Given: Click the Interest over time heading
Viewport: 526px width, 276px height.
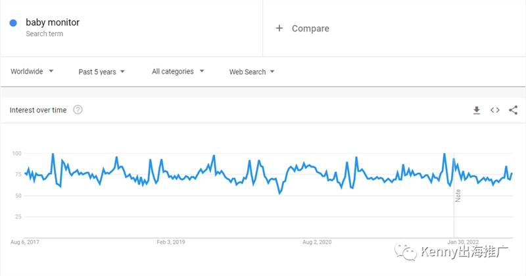Looking at the screenshot, I should pos(38,110).
